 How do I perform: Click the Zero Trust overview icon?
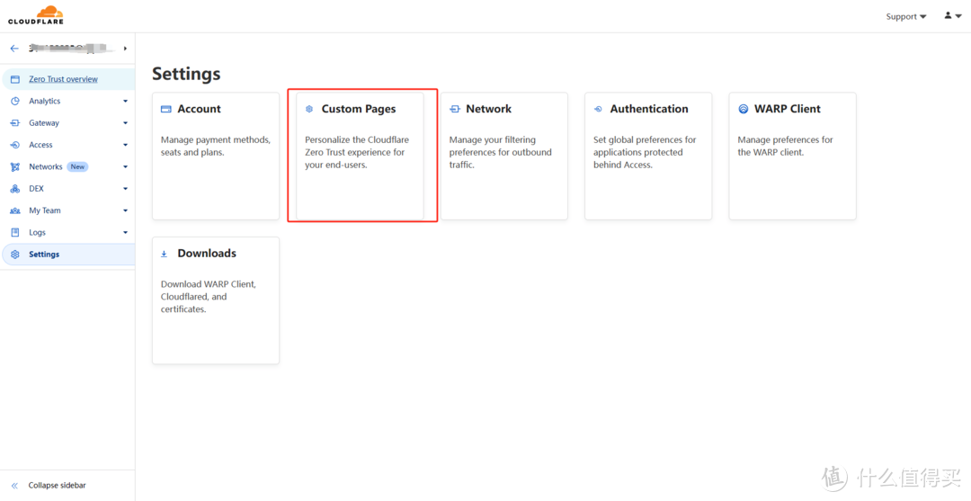[15, 79]
